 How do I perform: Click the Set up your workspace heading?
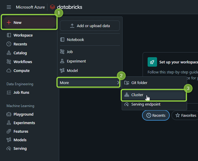tap(179, 62)
